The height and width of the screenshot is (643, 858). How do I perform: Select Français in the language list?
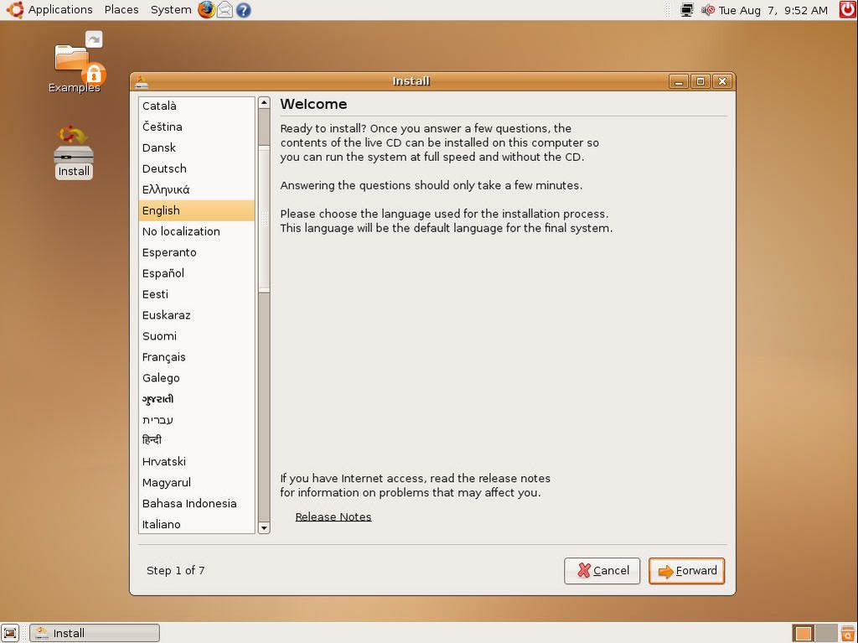tap(196, 357)
